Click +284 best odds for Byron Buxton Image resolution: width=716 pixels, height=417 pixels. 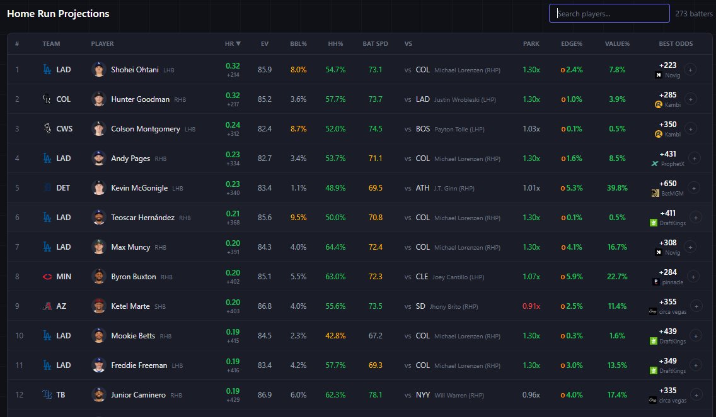coord(667,272)
